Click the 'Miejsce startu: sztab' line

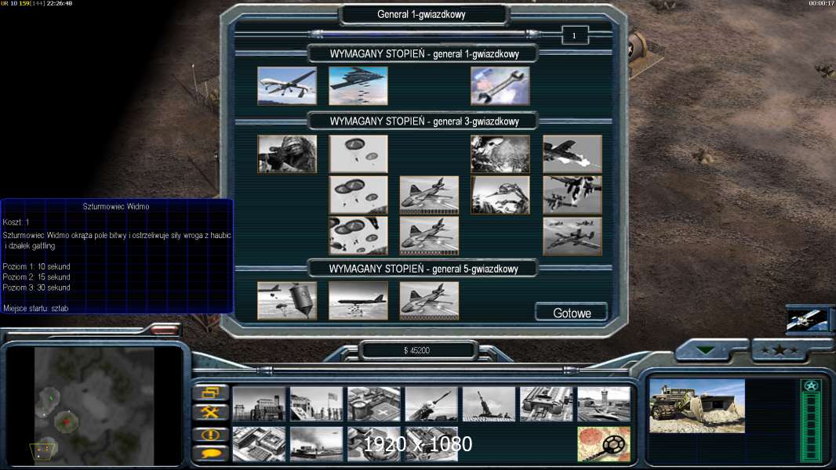(36, 308)
